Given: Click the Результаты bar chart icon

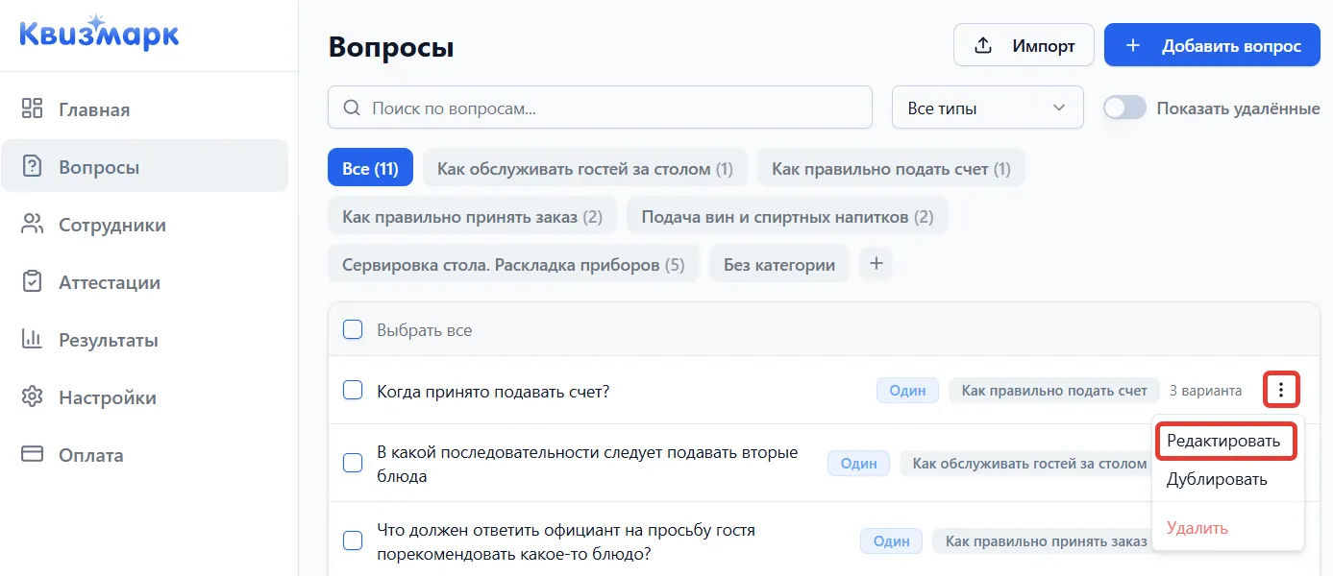Looking at the screenshot, I should [33, 339].
